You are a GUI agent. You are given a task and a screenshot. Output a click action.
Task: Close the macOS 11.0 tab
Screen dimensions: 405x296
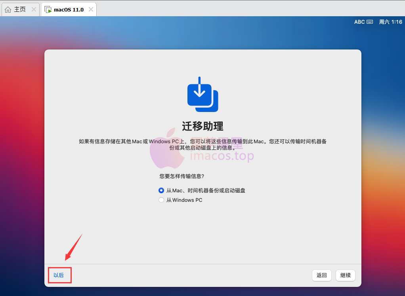tap(91, 9)
